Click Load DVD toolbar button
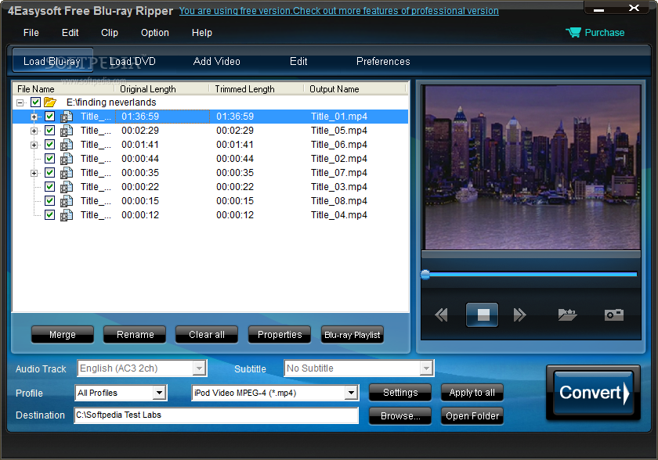 (x=132, y=61)
